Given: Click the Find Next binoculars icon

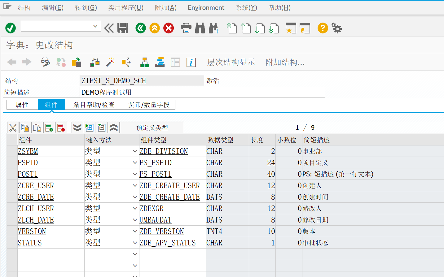Looking at the screenshot, I should pyautogui.click(x=214, y=28).
